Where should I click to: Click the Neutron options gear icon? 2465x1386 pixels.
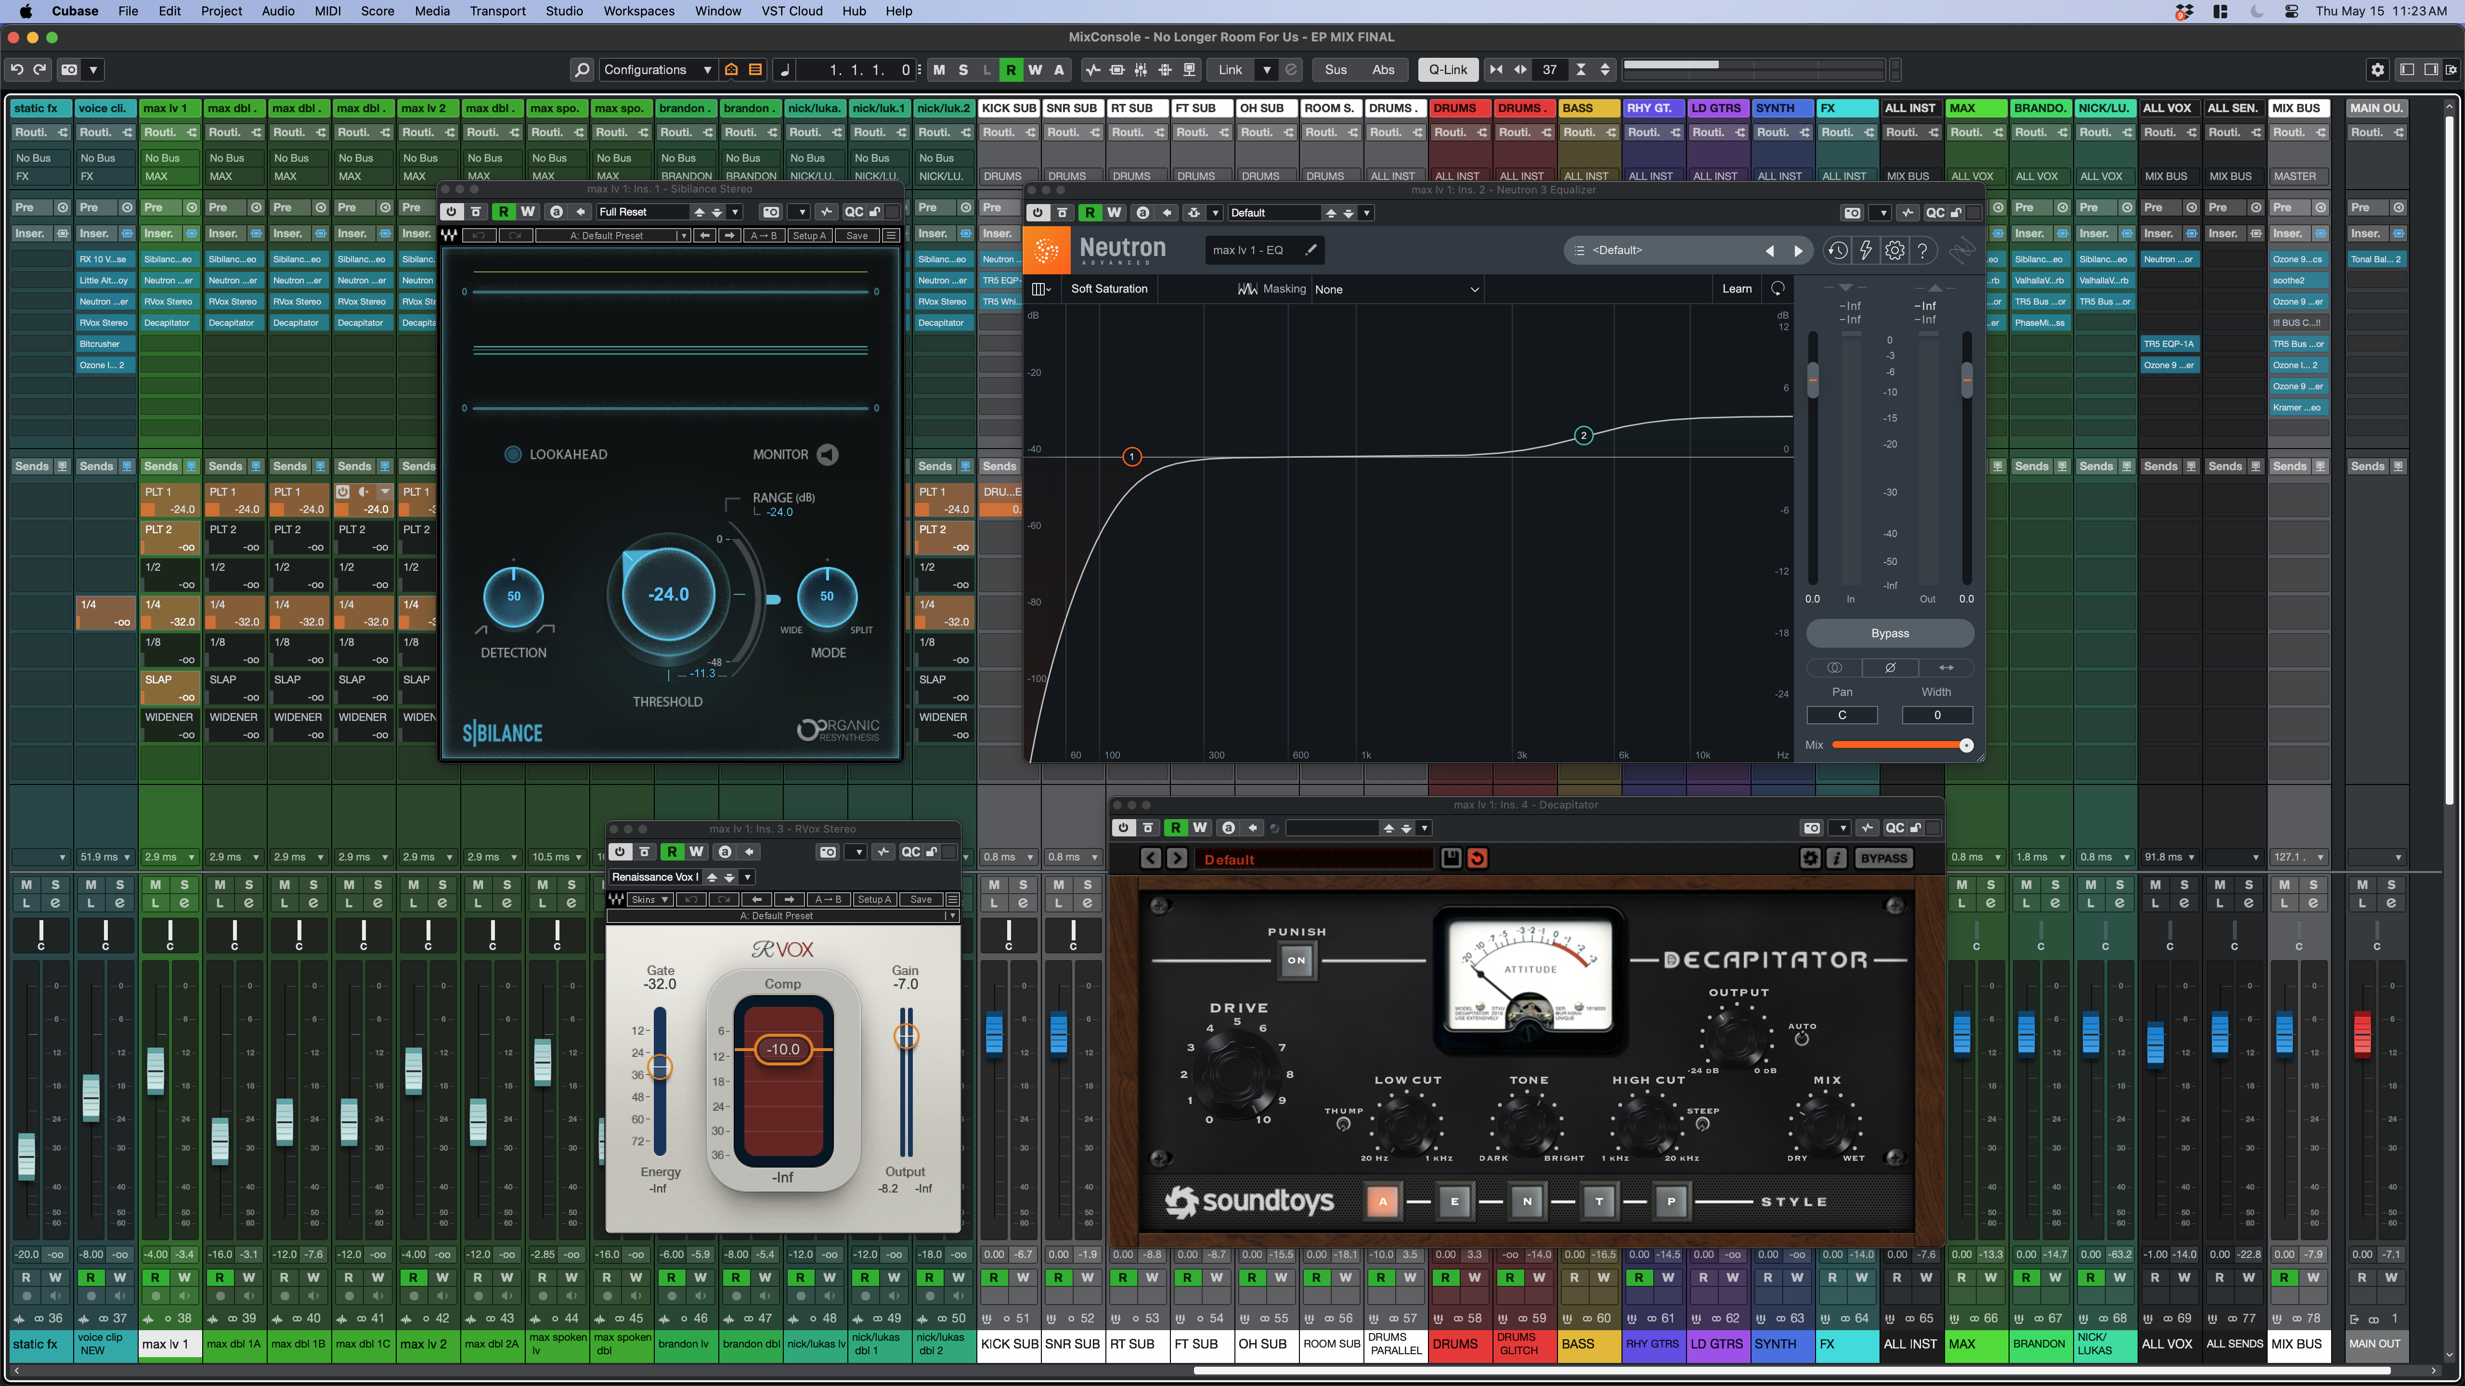(1894, 251)
